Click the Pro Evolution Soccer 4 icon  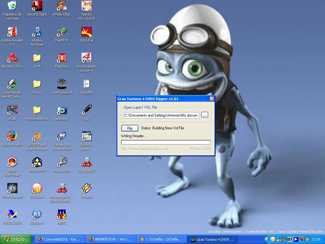click(86, 58)
